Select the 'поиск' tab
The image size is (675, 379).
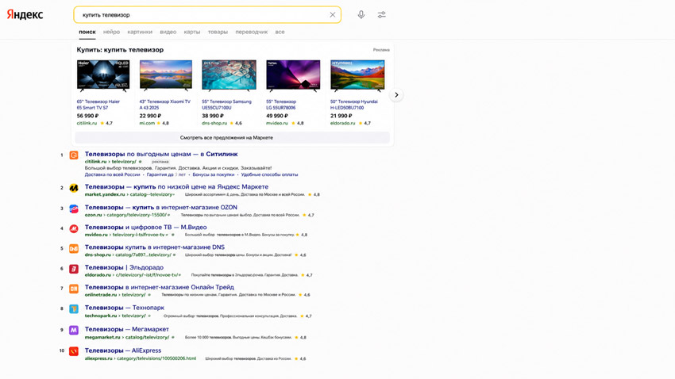click(87, 32)
